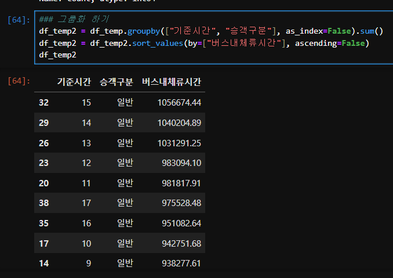Click the output prompt label [64]
Screen dimensions: 393x278
(x=19, y=81)
